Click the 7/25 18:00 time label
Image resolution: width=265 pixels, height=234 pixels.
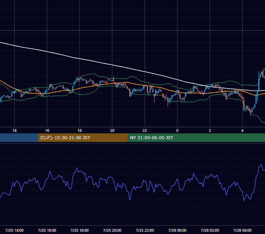pos(79,230)
